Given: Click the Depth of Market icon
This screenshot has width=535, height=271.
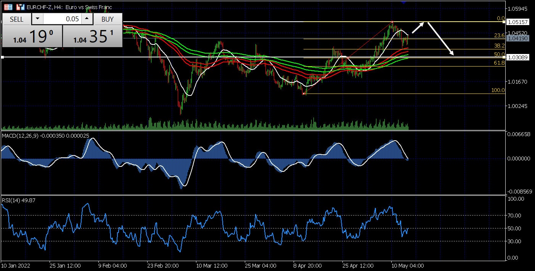Looking at the screenshot, I should [x=20, y=7].
